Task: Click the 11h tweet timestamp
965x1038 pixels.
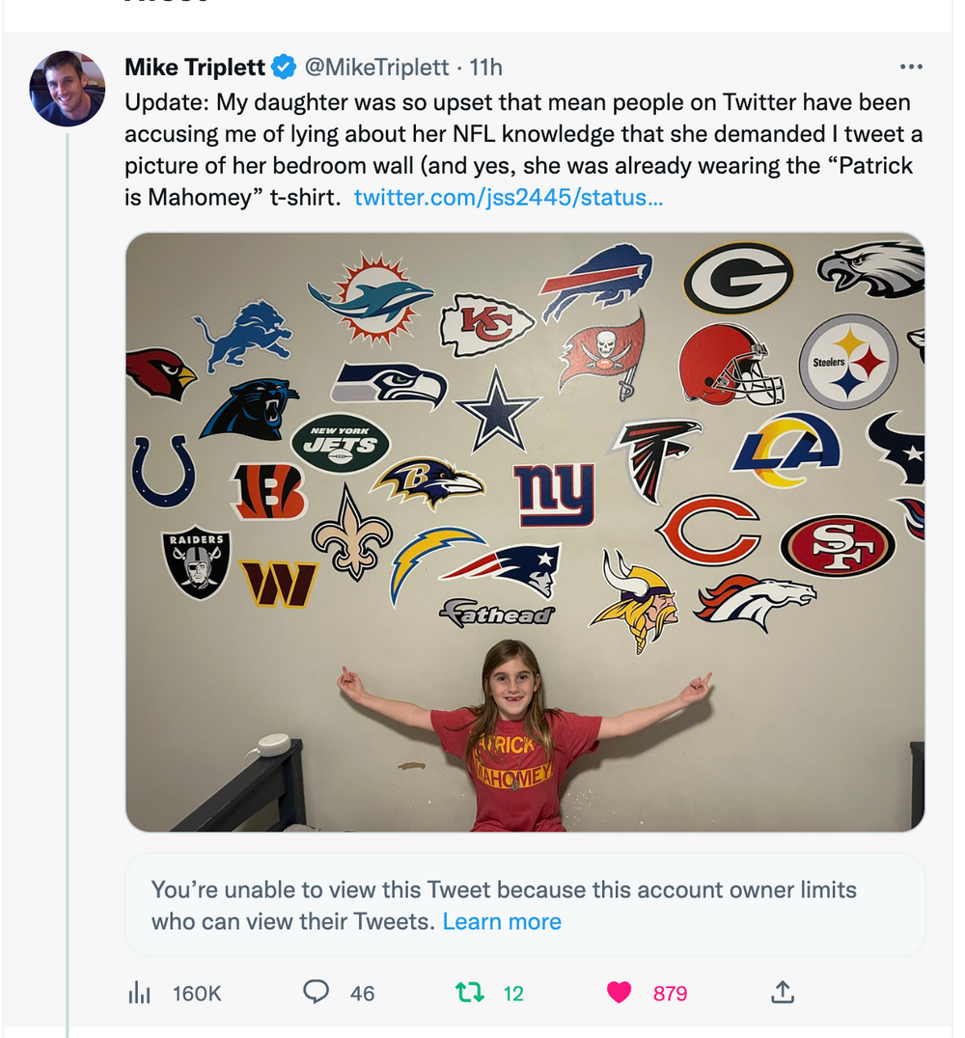Action: pyautogui.click(x=486, y=67)
